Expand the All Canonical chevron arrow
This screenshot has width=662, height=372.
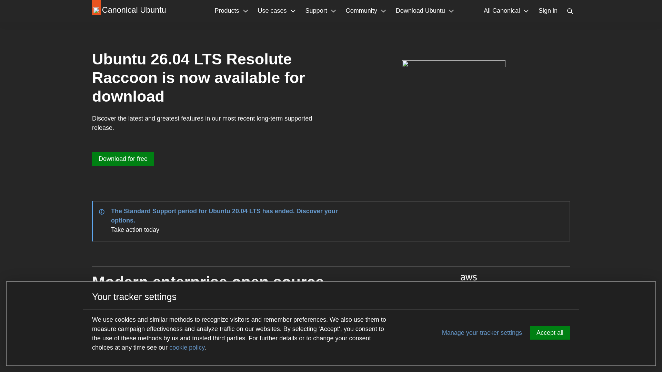pos(526,11)
